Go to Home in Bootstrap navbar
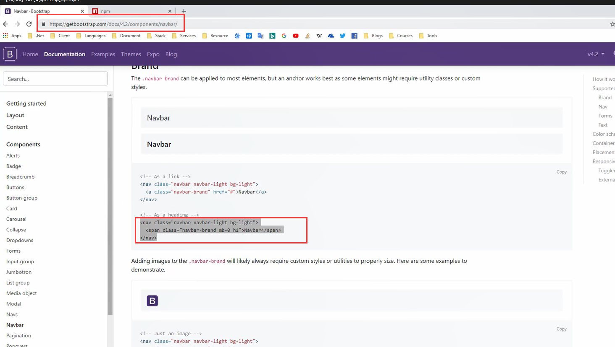This screenshot has height=347, width=615. coord(30,54)
